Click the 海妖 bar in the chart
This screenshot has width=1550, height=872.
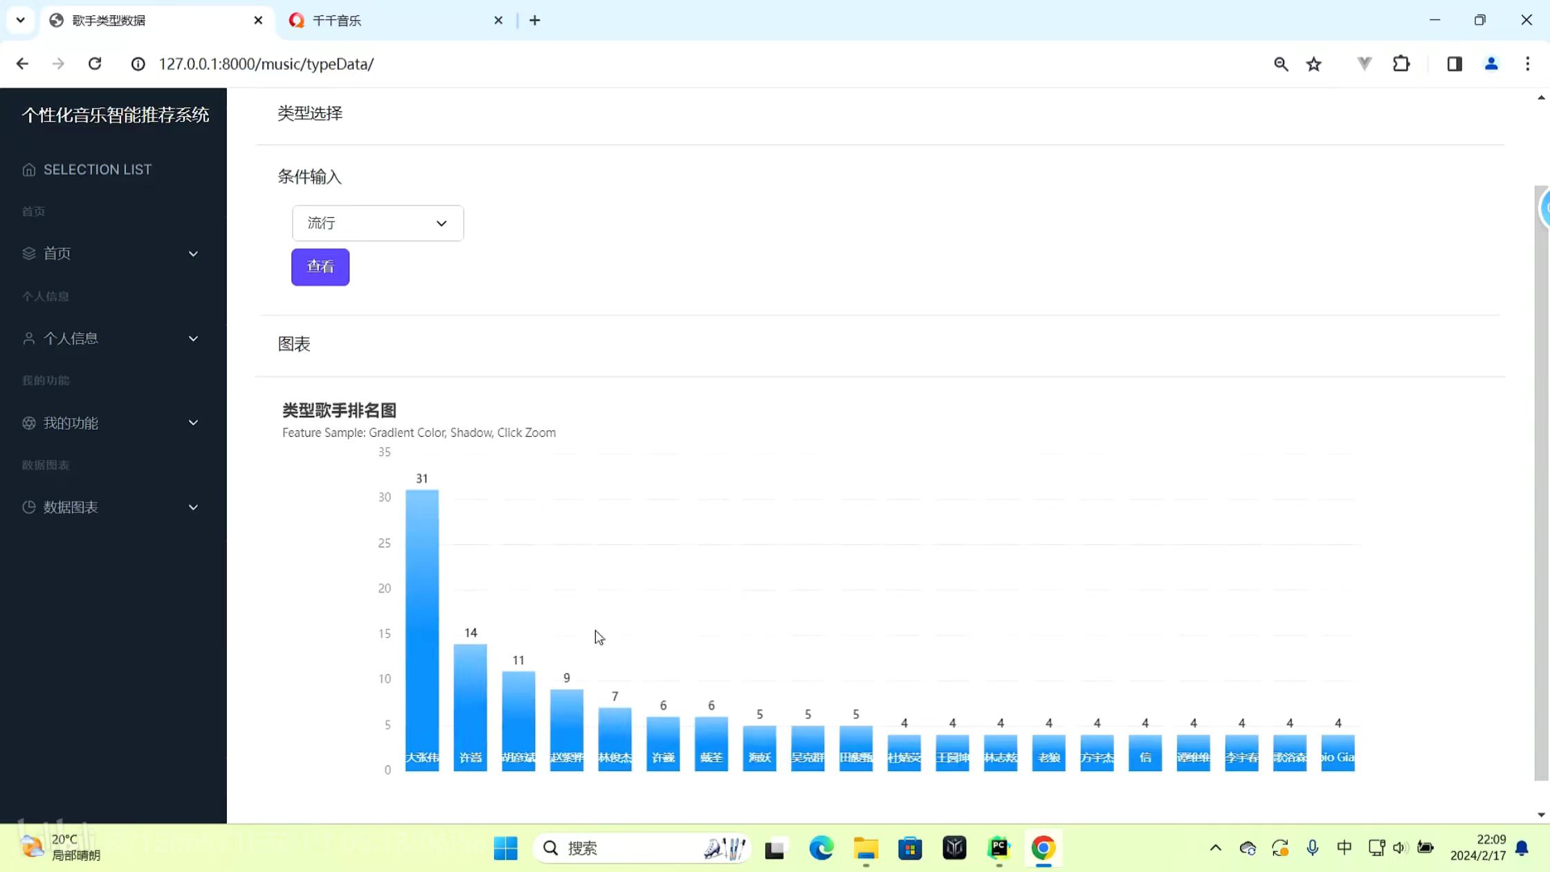(x=760, y=747)
